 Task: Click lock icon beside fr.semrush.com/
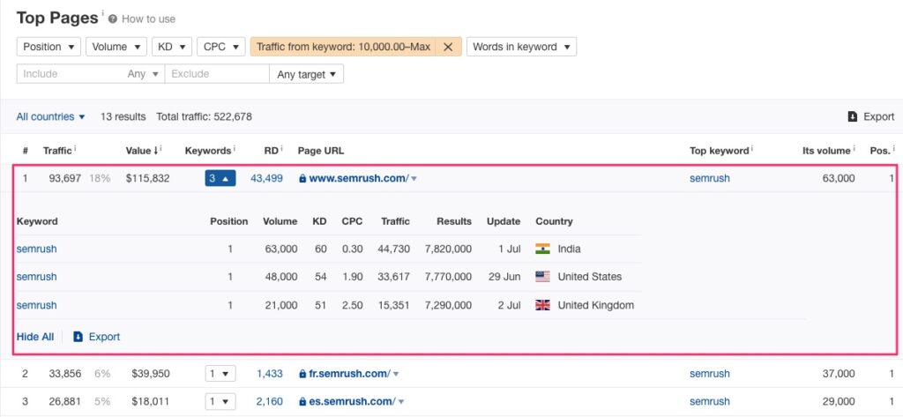(x=302, y=374)
